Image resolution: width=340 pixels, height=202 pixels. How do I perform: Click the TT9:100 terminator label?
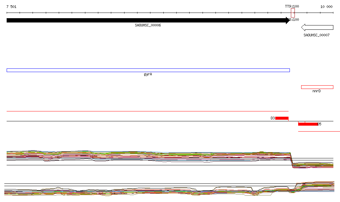pos(292,6)
